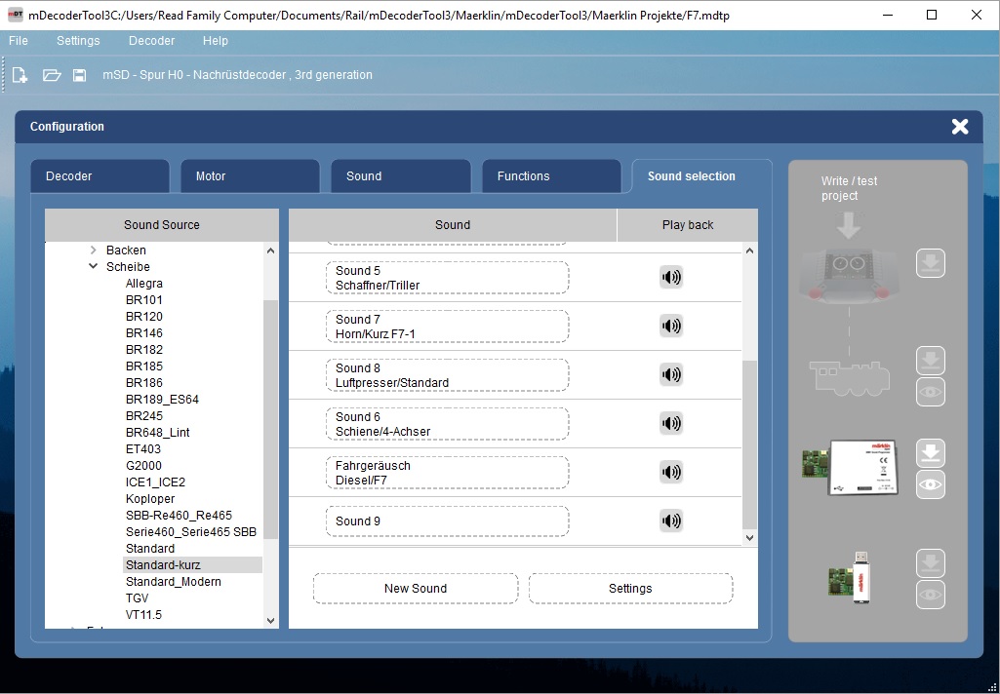
Task: Select Sound 5 Schaffner/Triller slot
Action: tap(447, 278)
